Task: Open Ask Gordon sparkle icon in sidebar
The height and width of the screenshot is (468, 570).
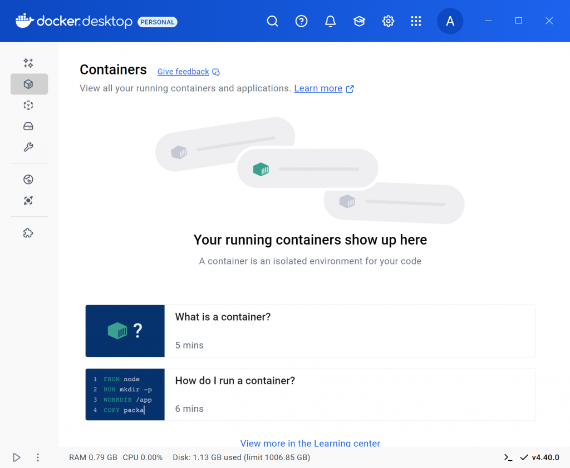Action: pos(28,63)
